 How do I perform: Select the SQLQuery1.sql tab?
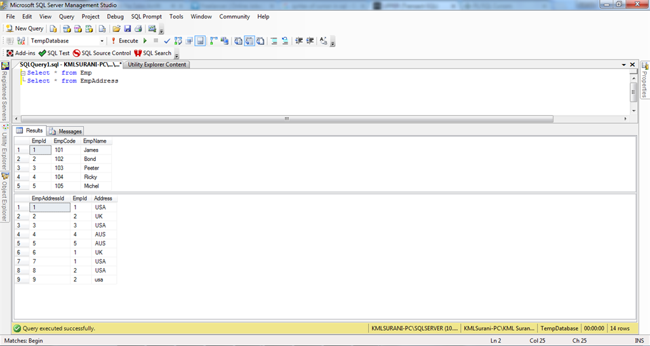pos(70,65)
